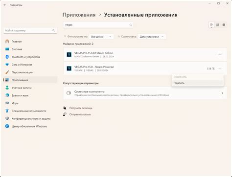Open the three-dot menu for VEGAS Pro 15 Edit Steam Edition

coord(220,55)
